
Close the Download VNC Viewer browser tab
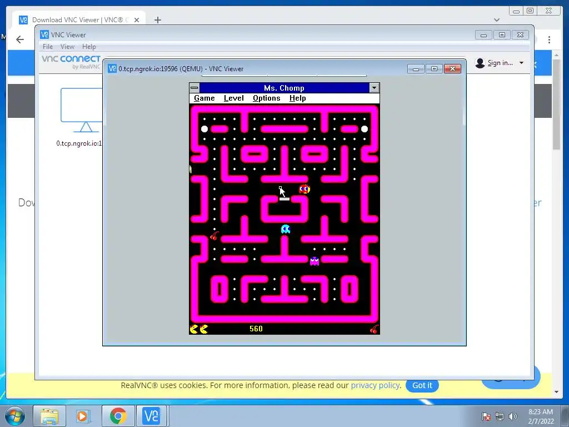pos(137,20)
